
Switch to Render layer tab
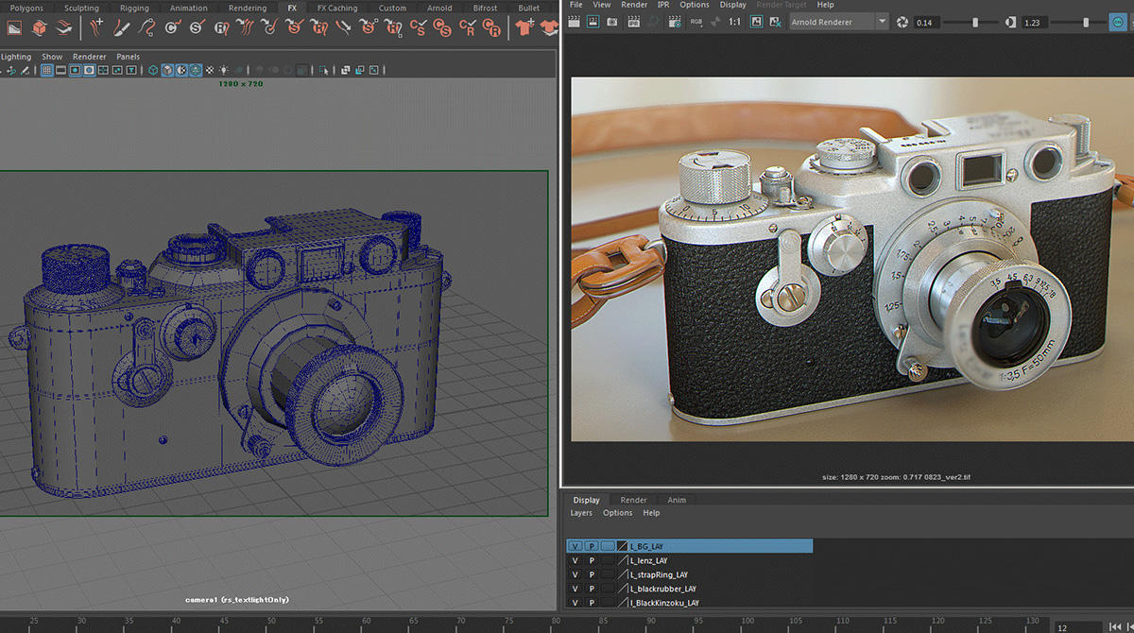point(633,500)
